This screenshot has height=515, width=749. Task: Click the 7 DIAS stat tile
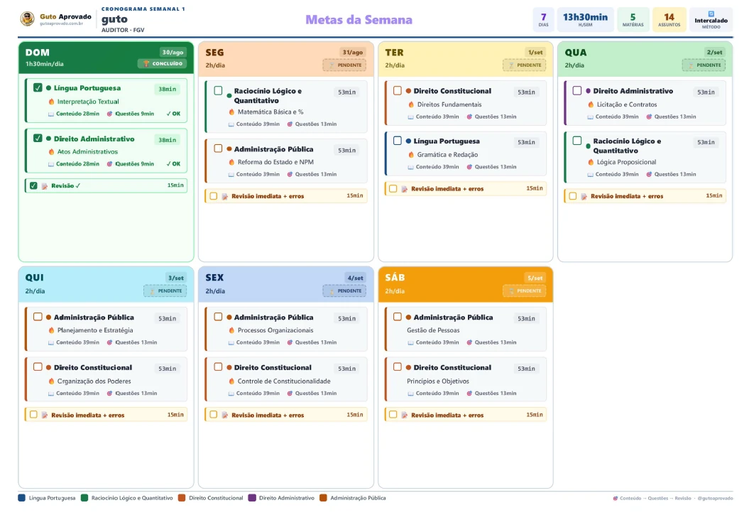click(544, 20)
